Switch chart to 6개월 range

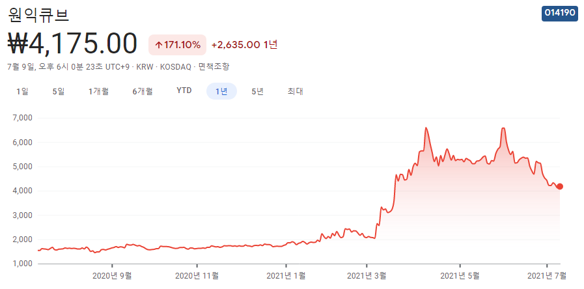click(x=143, y=91)
